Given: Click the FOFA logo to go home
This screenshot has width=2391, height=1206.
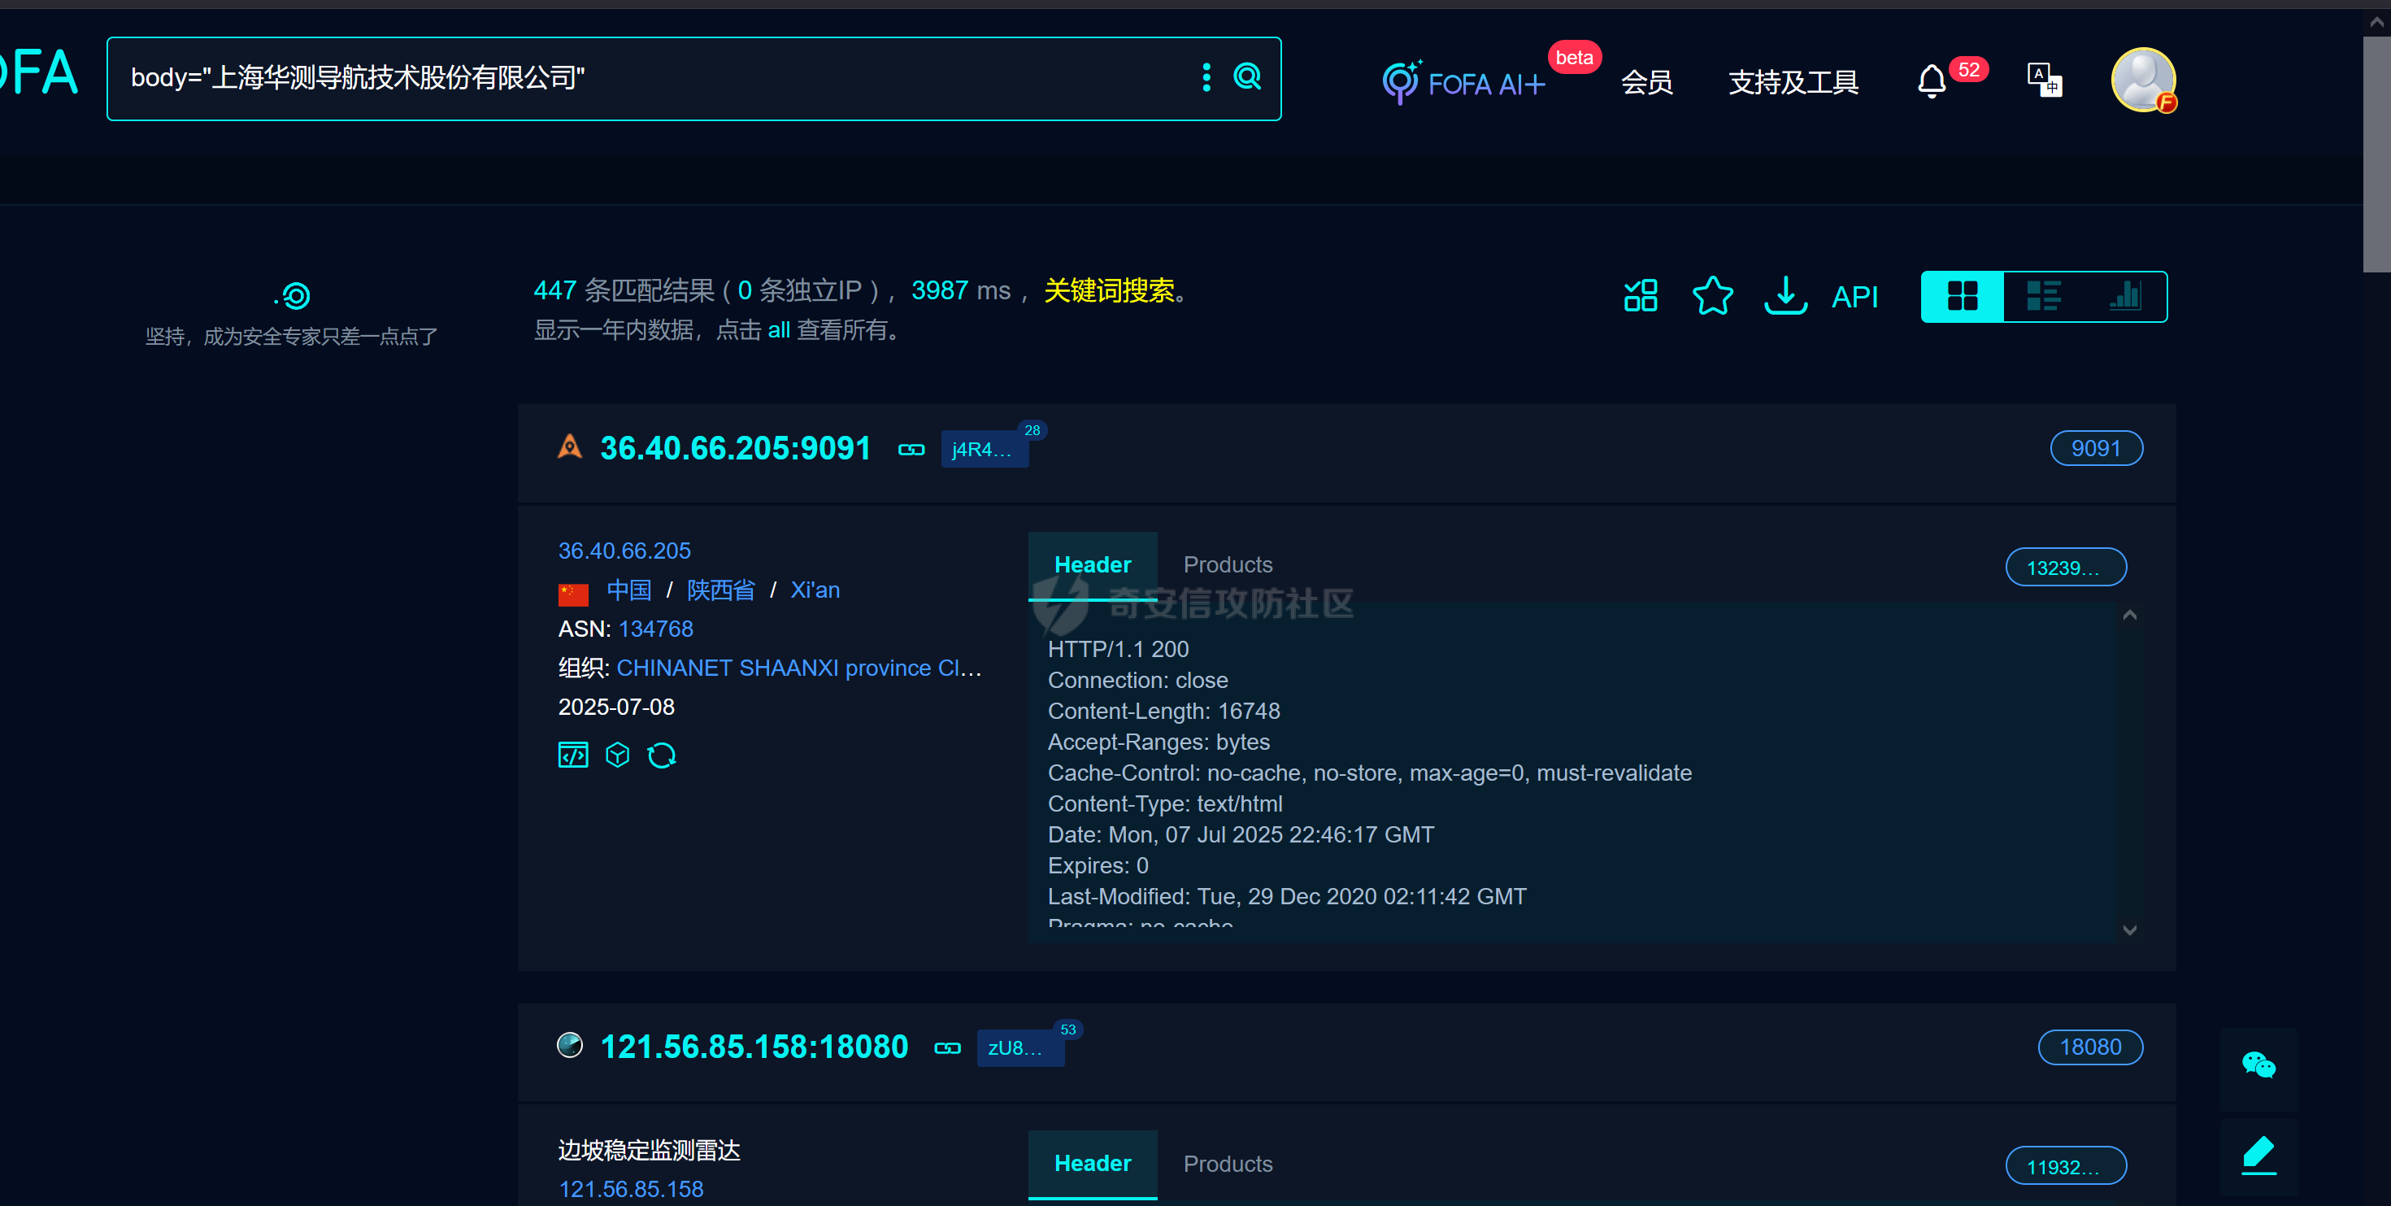Looking at the screenshot, I should 37,73.
